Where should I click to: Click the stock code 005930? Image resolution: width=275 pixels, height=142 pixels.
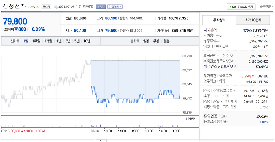tap(33, 7)
